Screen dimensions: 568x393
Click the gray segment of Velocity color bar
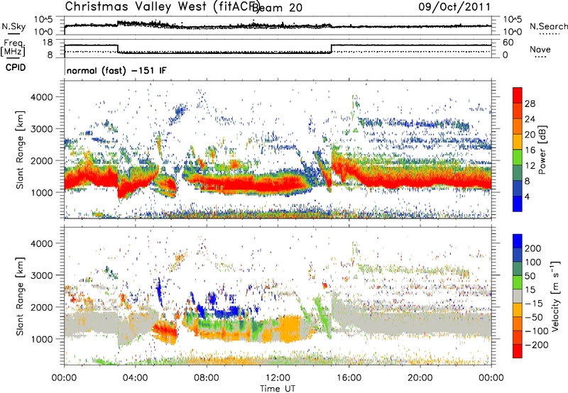518,297
